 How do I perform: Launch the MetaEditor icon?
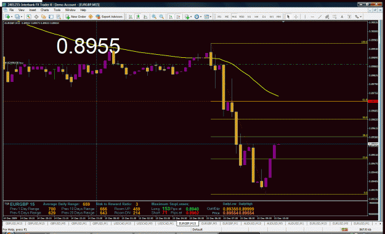tap(91, 17)
